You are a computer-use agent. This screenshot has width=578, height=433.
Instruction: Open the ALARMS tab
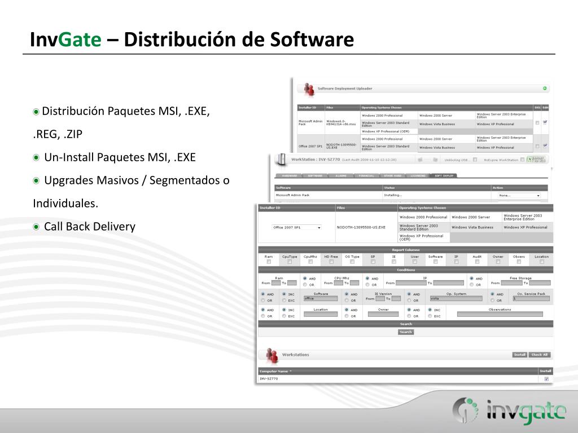click(x=341, y=176)
